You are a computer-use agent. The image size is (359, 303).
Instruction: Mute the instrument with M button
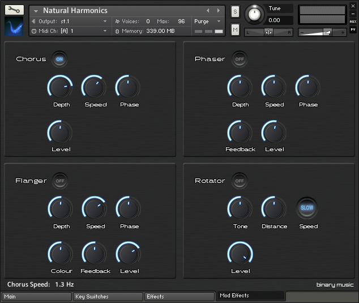pos(235,29)
